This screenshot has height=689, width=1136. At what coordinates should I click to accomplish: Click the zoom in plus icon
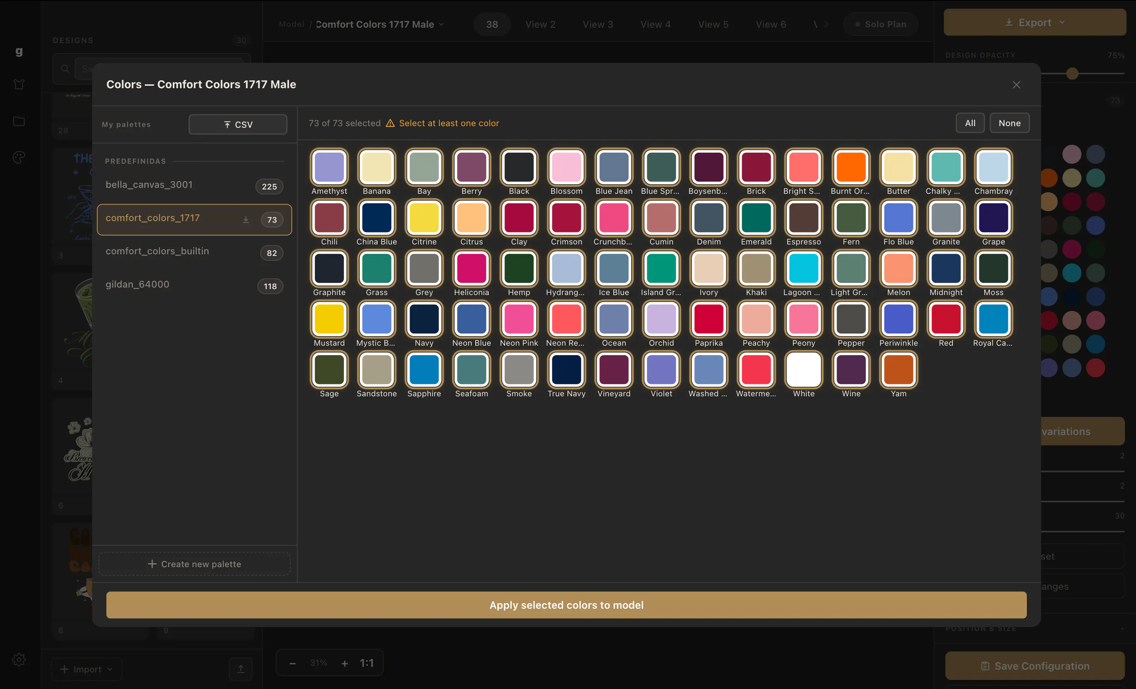[x=344, y=663]
